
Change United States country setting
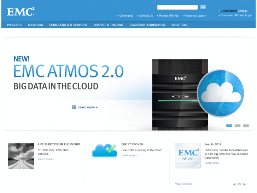pos(243,11)
